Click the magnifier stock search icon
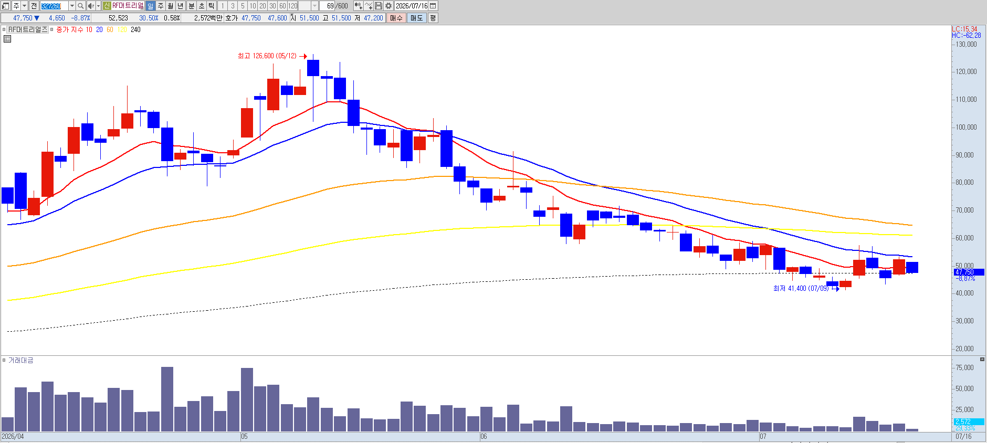 [80, 6]
